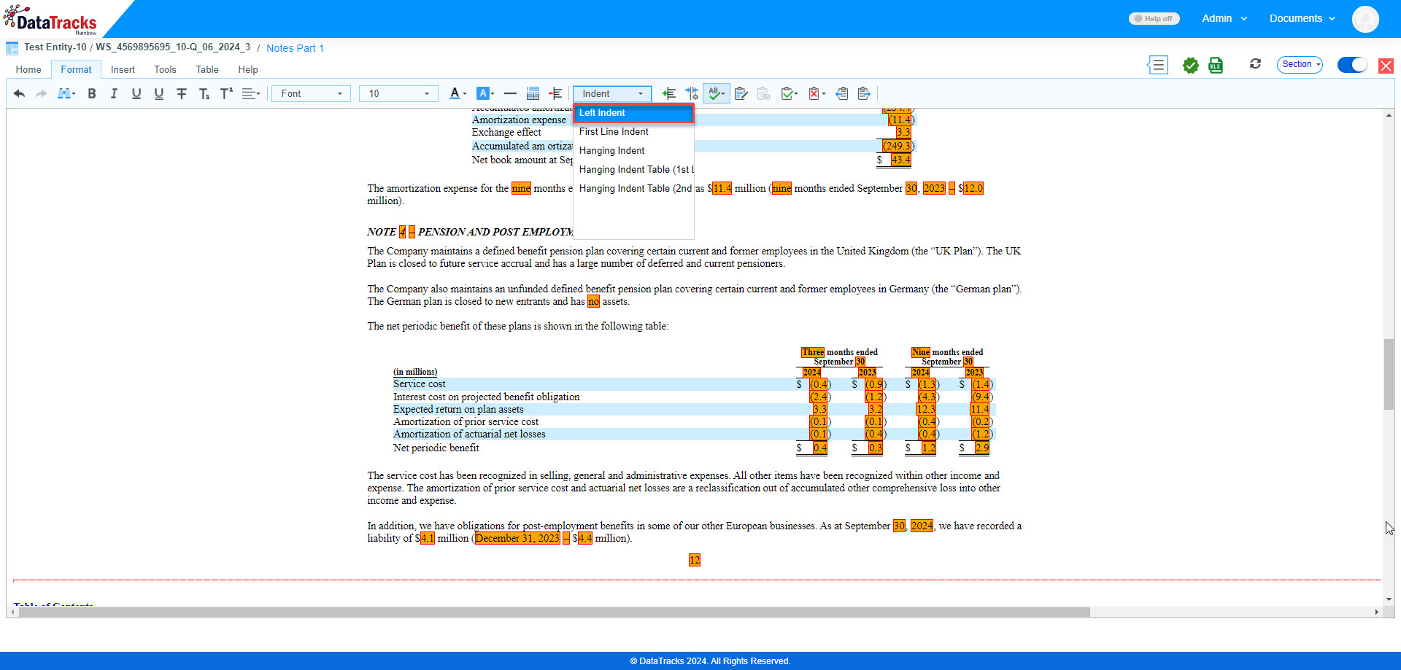The image size is (1401, 670).
Task: Click the green increase indent icon
Action: tap(668, 93)
